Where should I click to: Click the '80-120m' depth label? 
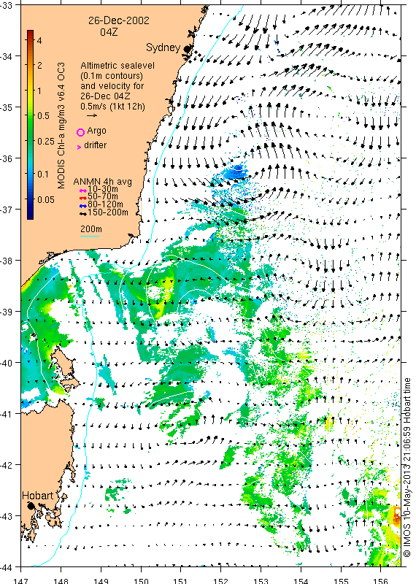(x=105, y=204)
